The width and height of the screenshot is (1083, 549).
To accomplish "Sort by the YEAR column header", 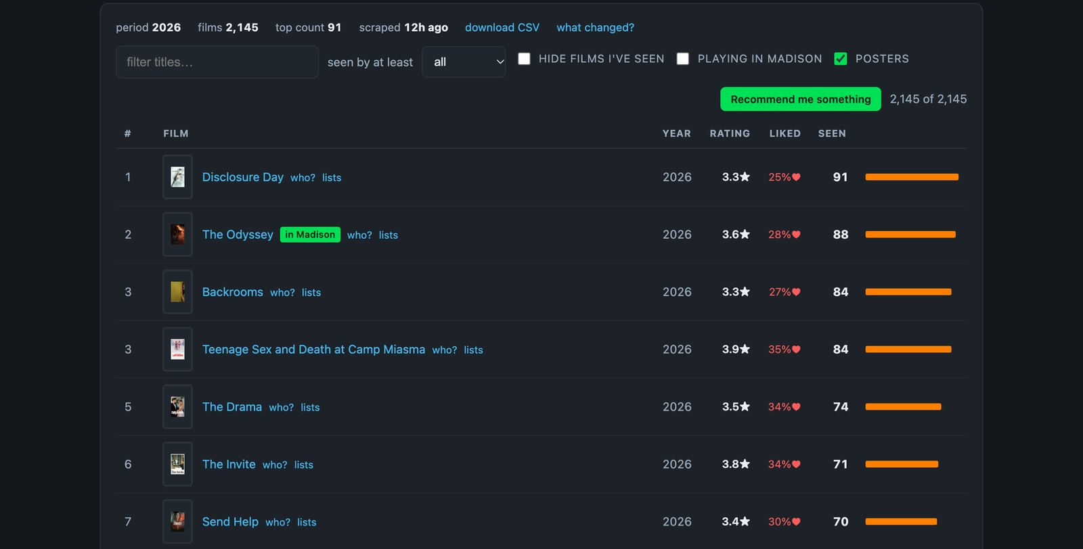I will click(x=677, y=134).
